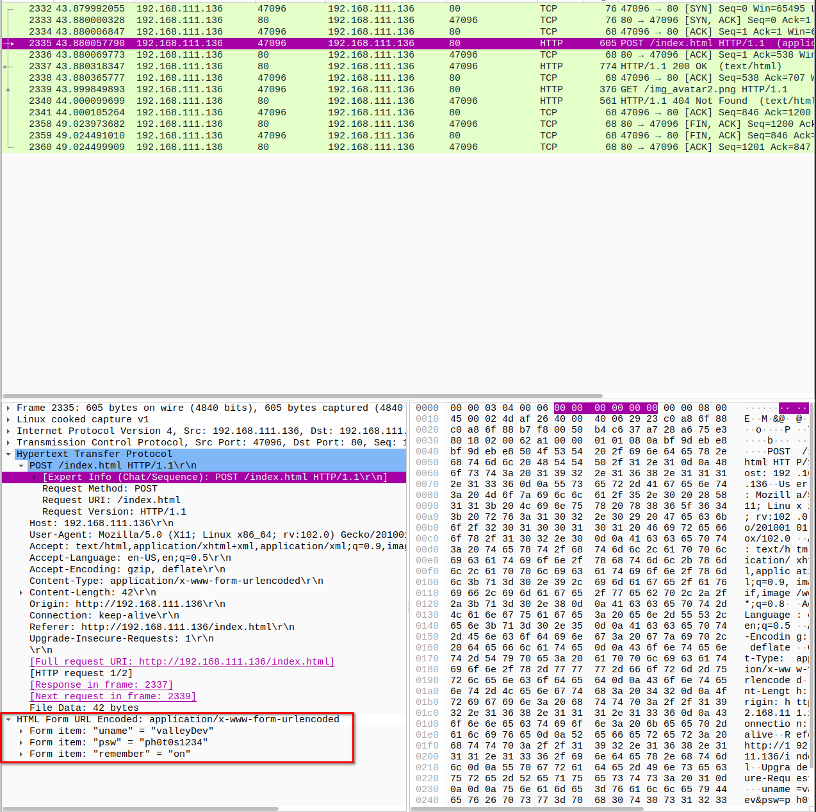The height and width of the screenshot is (812, 816).
Task: Expand the Linux cooked capture v1 section
Action: (8, 420)
